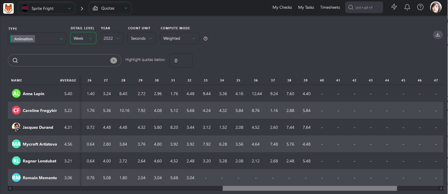Show compute mode help info icon
448x194 pixels.
(206, 39)
